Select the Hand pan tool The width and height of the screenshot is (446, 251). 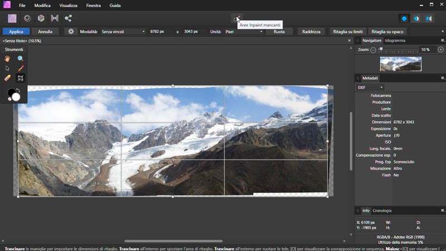pos(7,59)
